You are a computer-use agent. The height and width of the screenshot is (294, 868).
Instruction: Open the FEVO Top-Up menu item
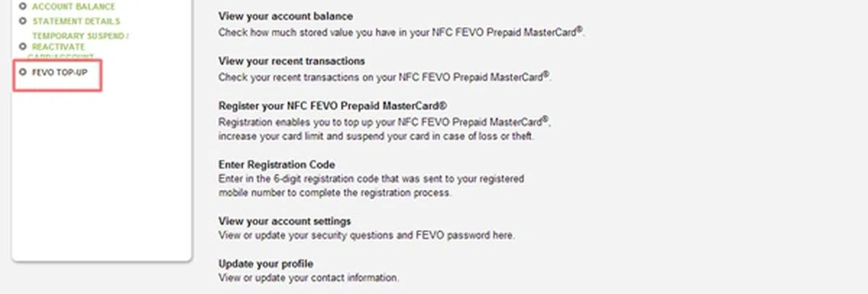[59, 73]
